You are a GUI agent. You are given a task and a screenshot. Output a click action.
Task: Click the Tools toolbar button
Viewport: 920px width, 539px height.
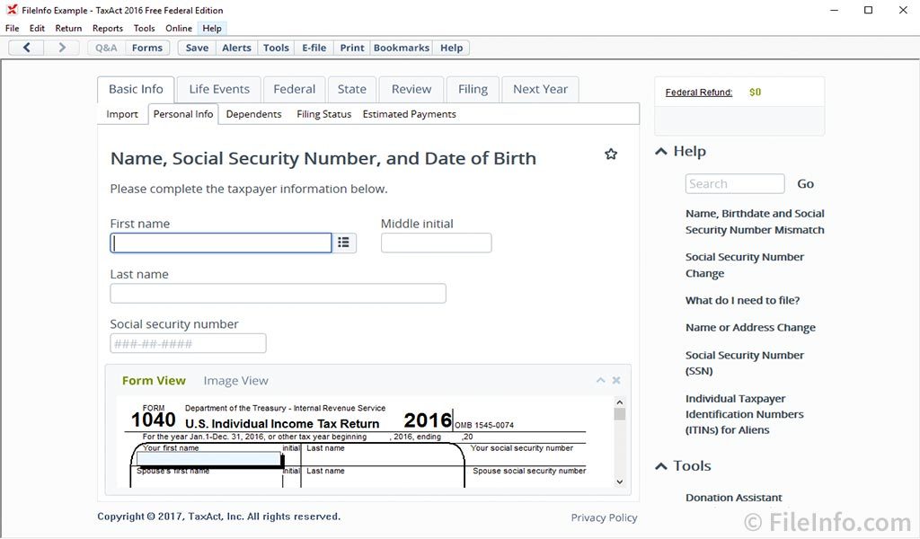coord(276,48)
